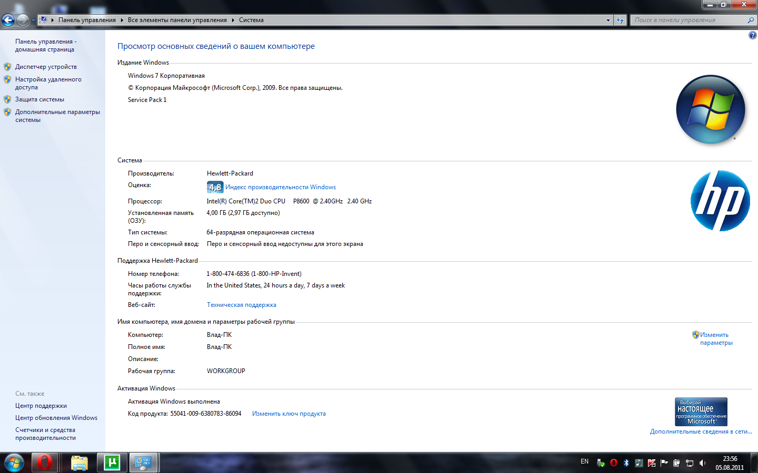Click shield icon beside 'Защита системы'

pos(7,99)
